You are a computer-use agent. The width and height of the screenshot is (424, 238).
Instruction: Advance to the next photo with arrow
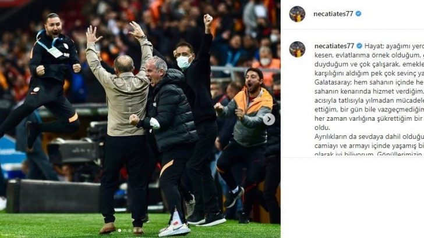tap(269, 120)
